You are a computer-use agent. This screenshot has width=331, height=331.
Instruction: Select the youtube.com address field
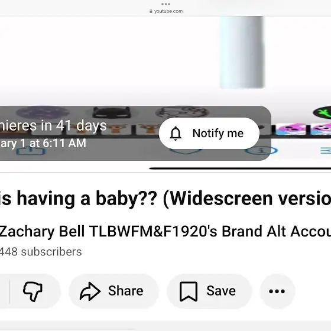[x=165, y=11]
